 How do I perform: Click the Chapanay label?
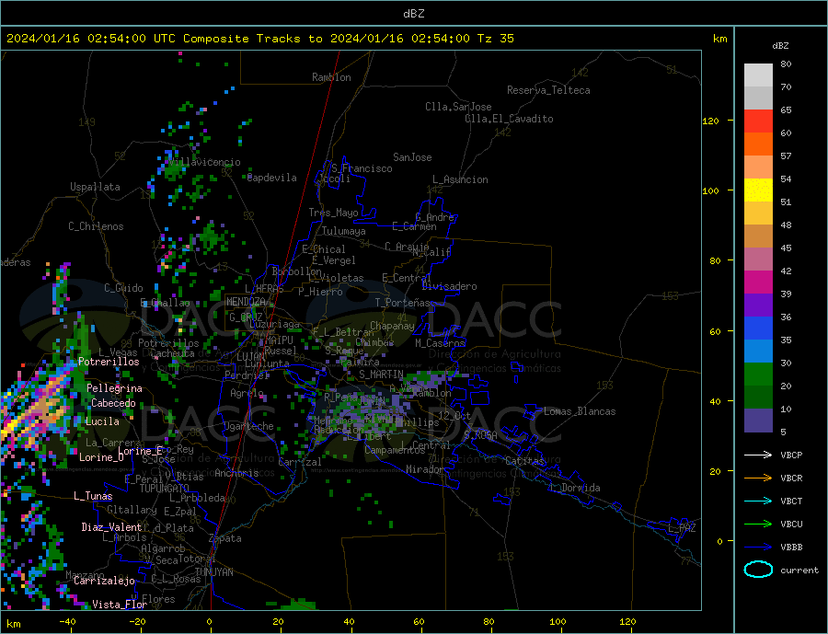pyautogui.click(x=392, y=326)
